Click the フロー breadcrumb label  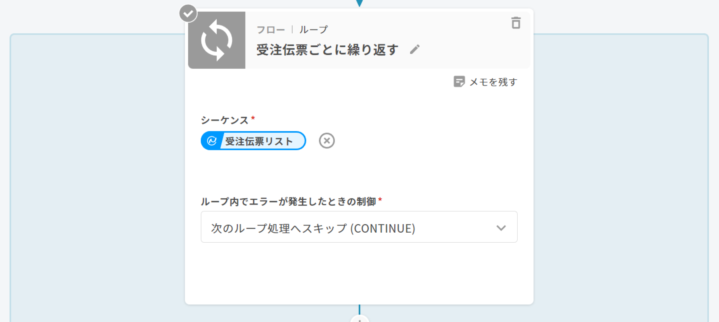[271, 30]
